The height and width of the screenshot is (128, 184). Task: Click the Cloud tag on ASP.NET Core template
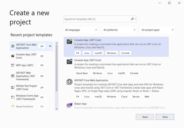(x=124, y=97)
